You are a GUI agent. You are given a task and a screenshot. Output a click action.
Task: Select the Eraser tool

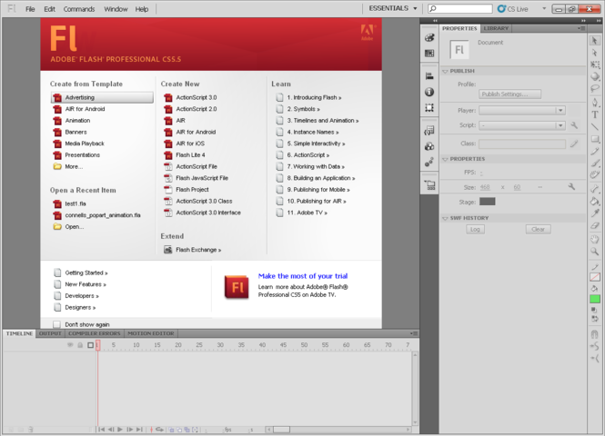tap(595, 225)
